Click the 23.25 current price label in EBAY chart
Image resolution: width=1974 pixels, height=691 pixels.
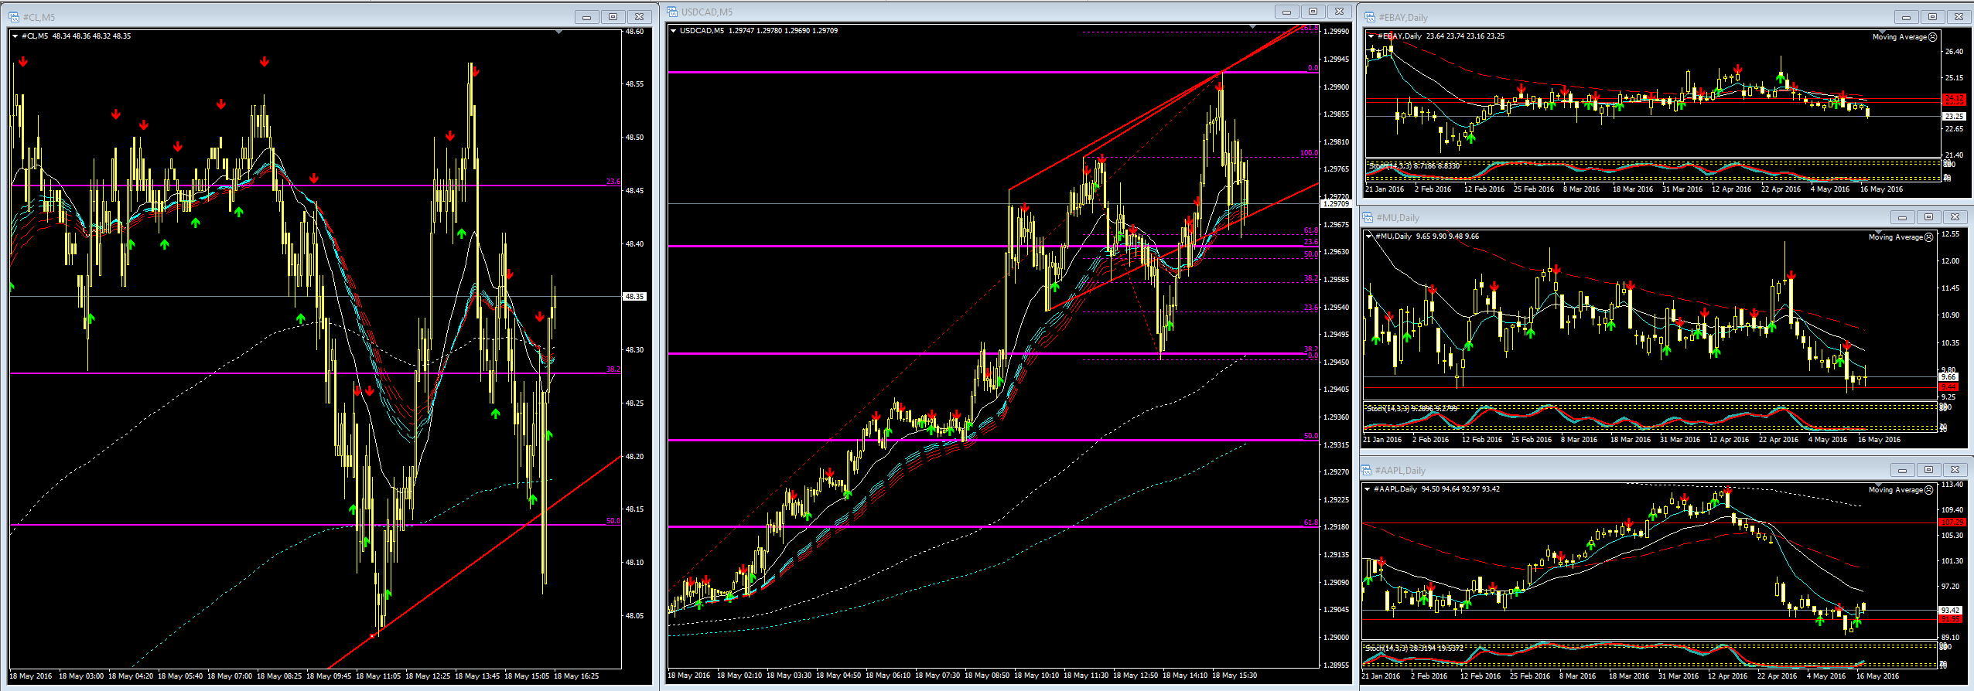click(x=1954, y=117)
